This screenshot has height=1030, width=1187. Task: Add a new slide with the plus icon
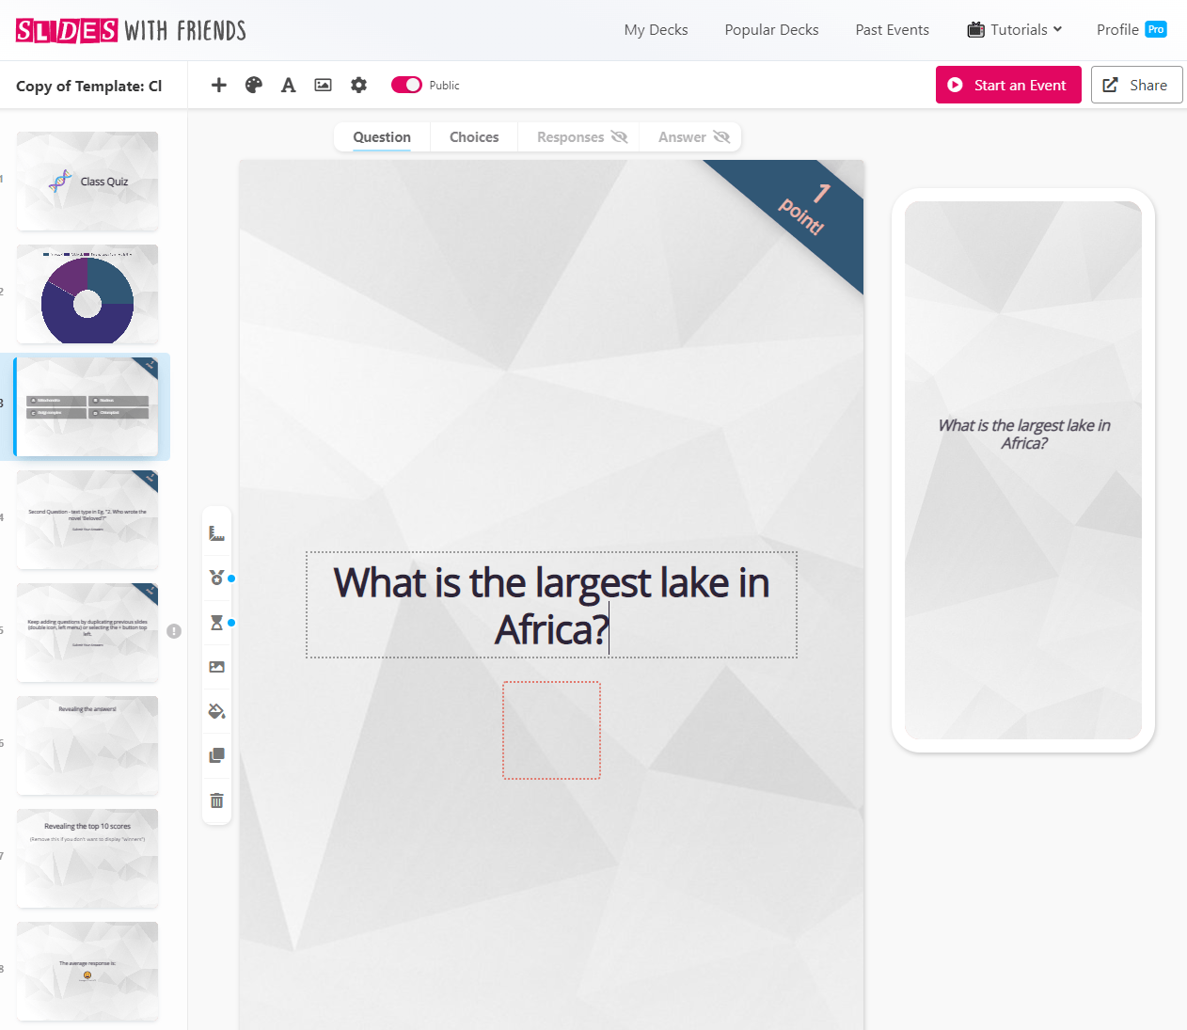tap(218, 85)
